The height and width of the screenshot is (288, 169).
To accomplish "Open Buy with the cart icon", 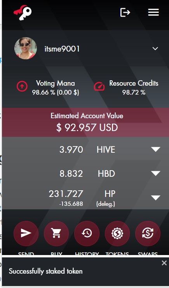I will (56, 233).
